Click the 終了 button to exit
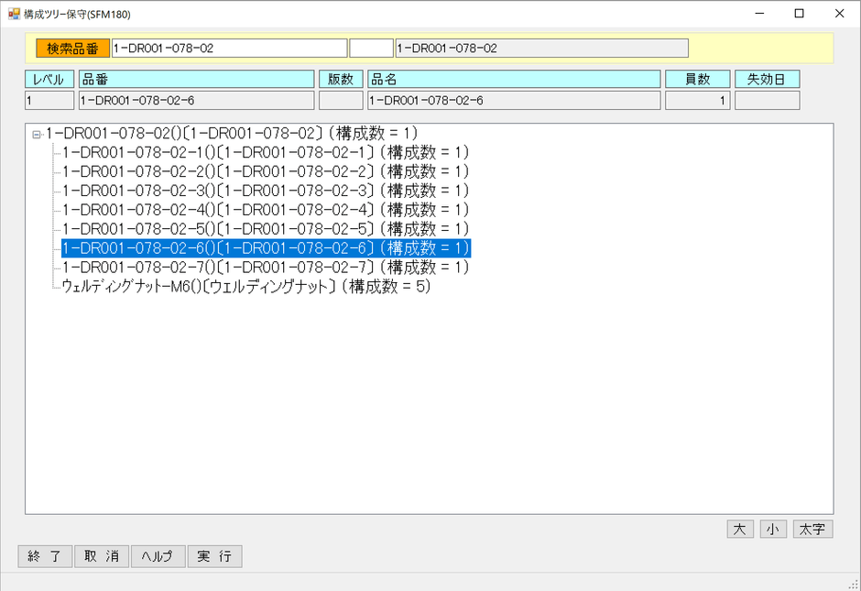The width and height of the screenshot is (861, 591). (x=45, y=556)
